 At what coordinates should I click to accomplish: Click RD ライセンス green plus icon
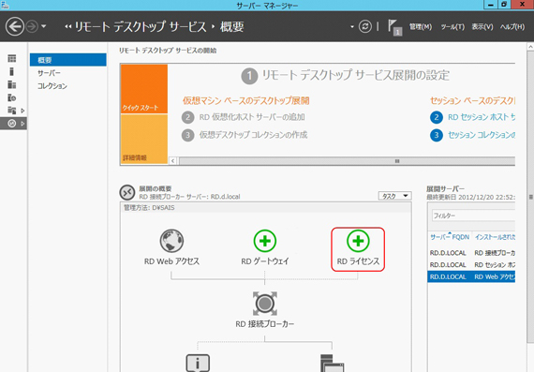[x=358, y=241]
